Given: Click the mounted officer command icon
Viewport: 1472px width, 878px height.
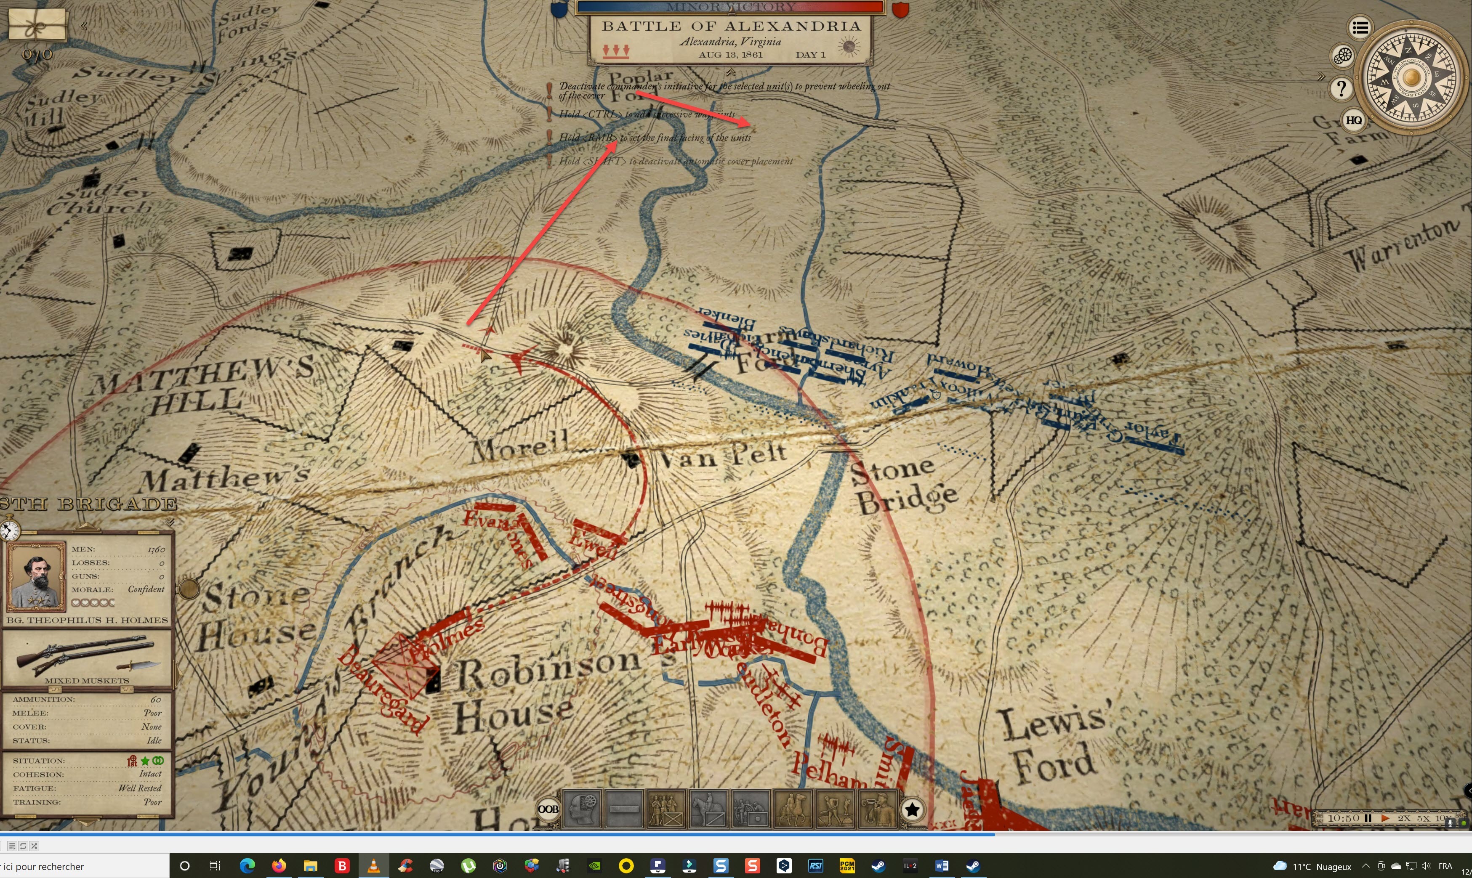Looking at the screenshot, I should pos(793,809).
